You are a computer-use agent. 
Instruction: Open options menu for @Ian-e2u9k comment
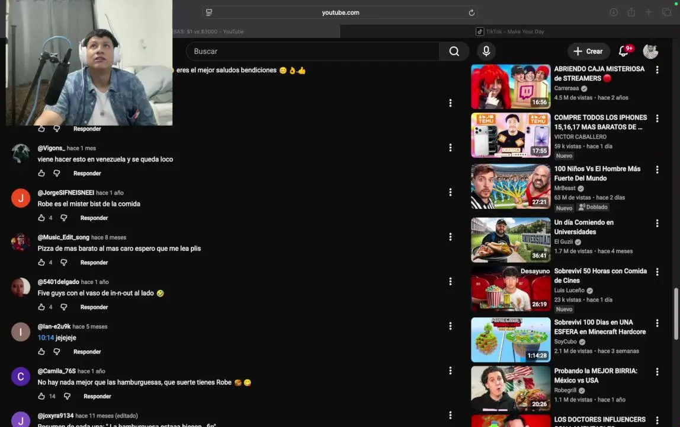click(450, 326)
